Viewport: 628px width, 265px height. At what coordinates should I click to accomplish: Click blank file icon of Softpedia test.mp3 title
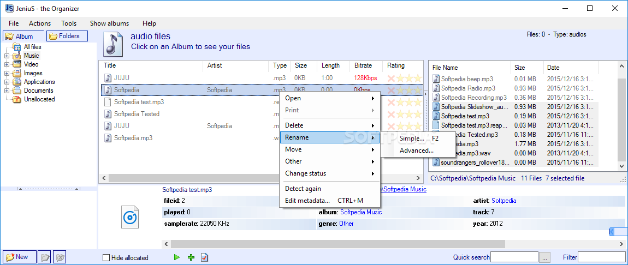click(108, 102)
